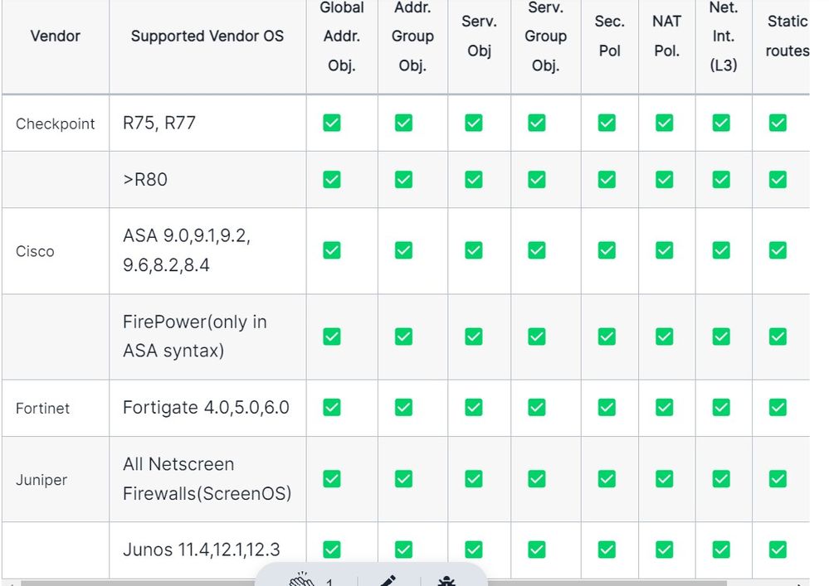Select the Juniper vendor cell
The height and width of the screenshot is (586, 829).
coord(41,480)
